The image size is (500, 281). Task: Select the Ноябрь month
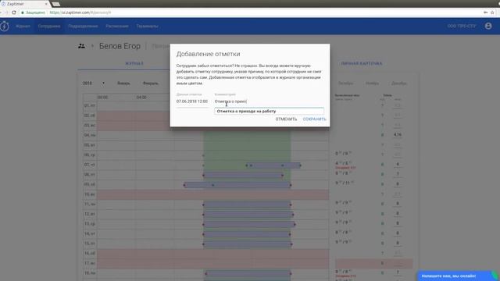[x=372, y=84]
